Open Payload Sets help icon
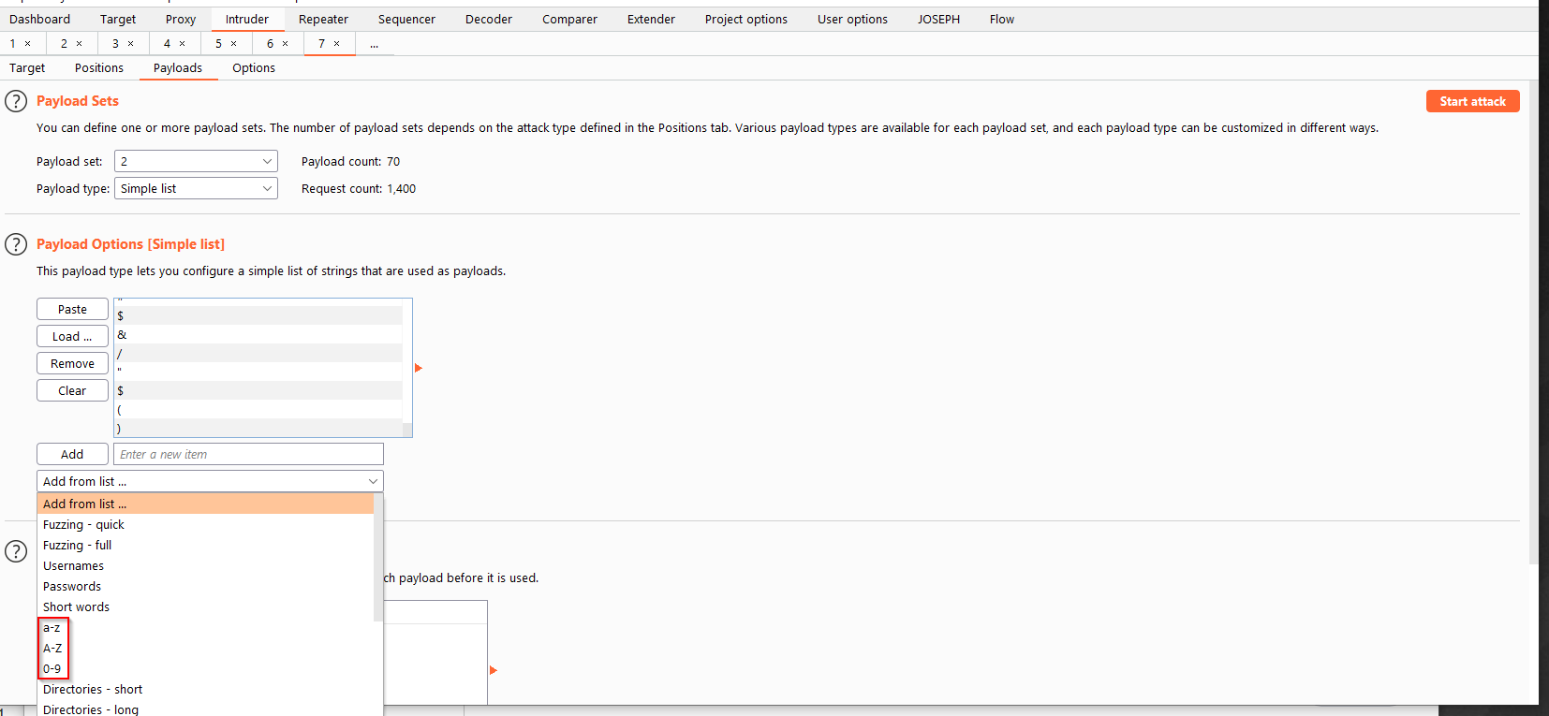The width and height of the screenshot is (1549, 716). point(16,101)
